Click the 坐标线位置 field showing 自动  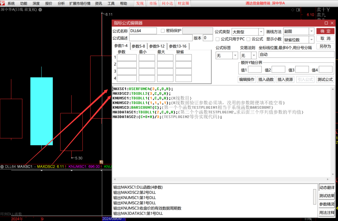(296, 54)
